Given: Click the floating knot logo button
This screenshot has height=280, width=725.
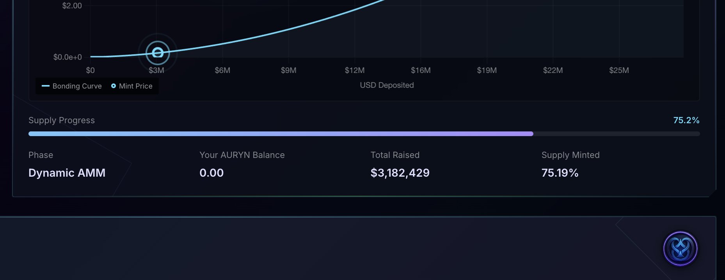Looking at the screenshot, I should coord(681,249).
